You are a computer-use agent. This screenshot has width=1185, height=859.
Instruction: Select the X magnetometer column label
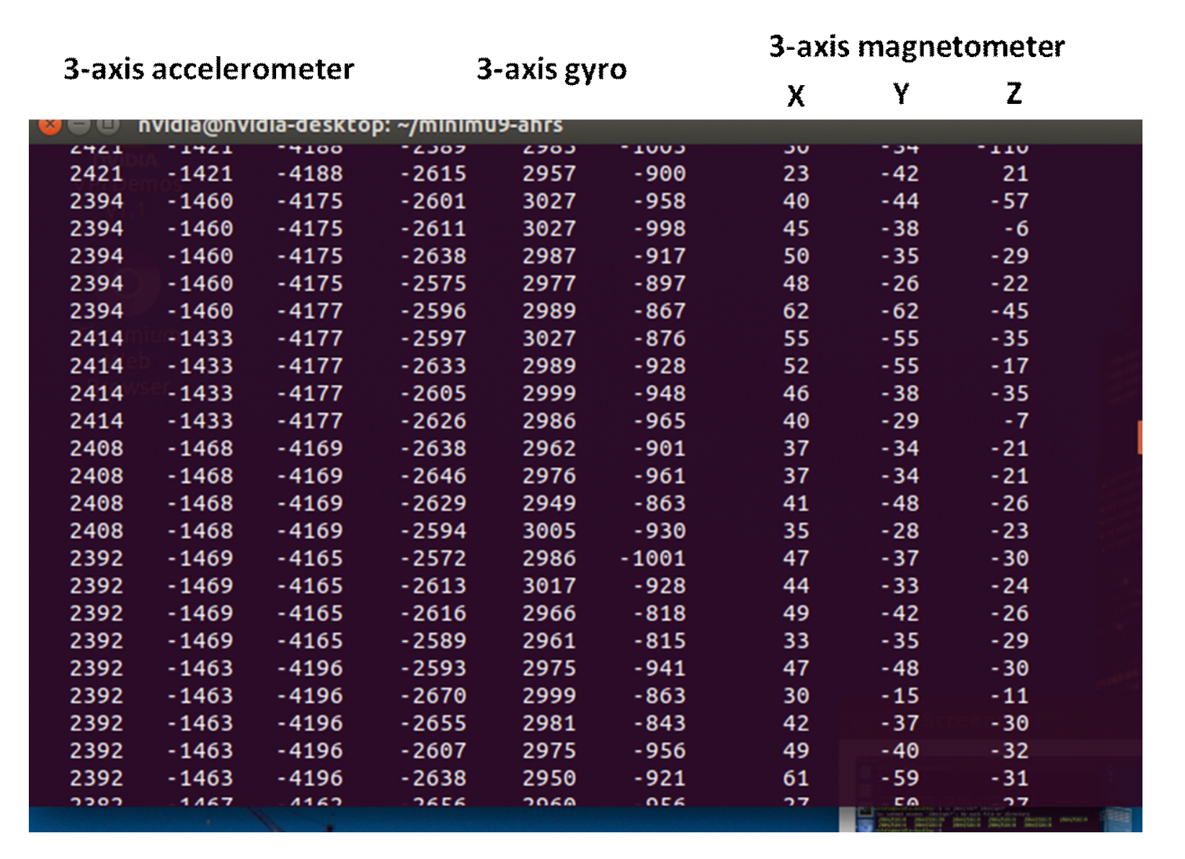pos(796,95)
